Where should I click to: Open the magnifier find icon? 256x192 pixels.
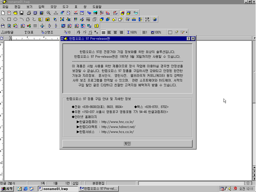point(48,13)
